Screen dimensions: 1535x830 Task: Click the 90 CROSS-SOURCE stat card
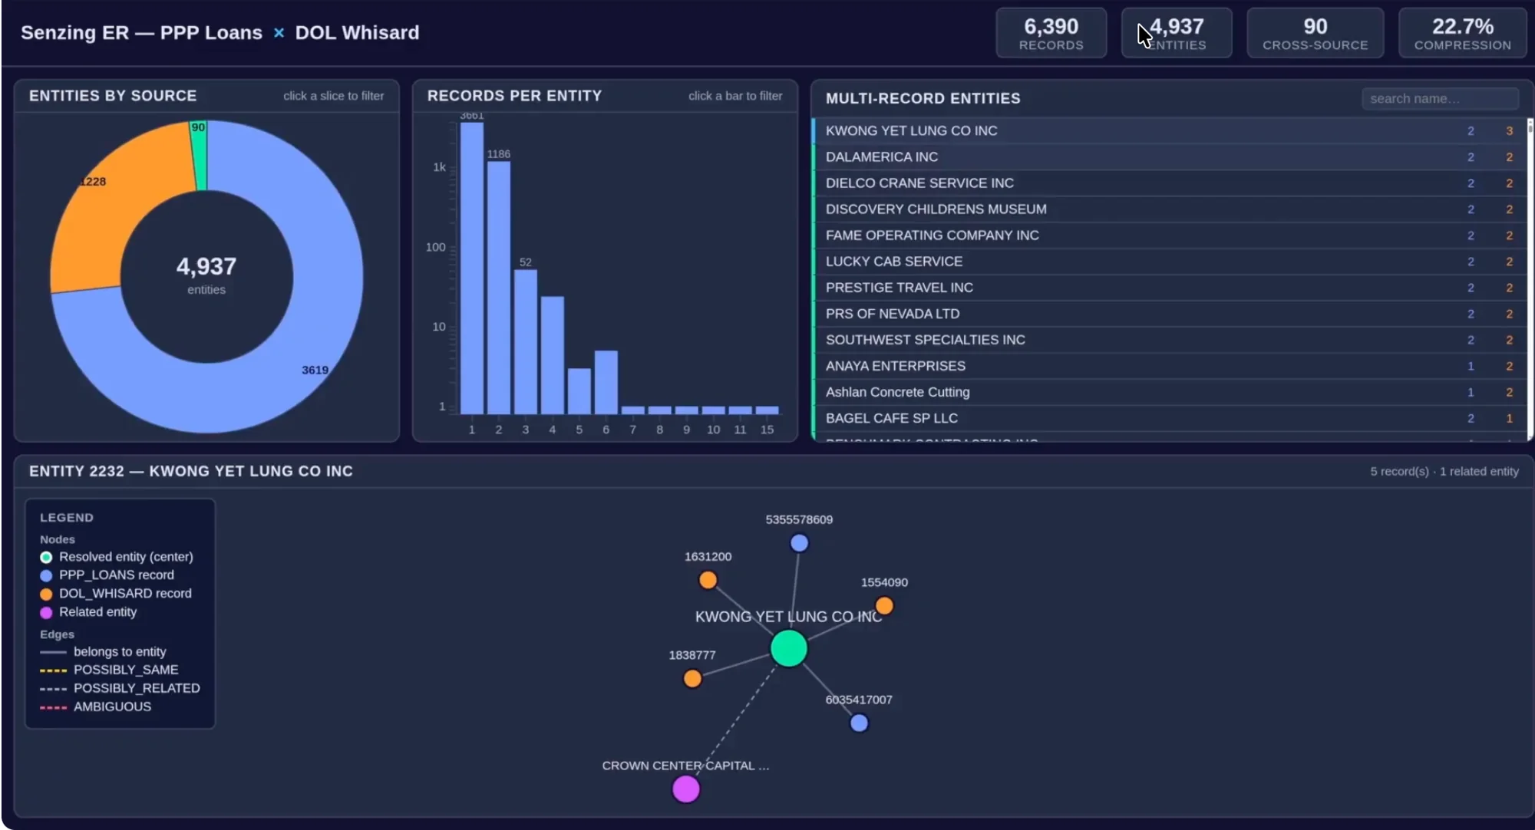coord(1315,33)
